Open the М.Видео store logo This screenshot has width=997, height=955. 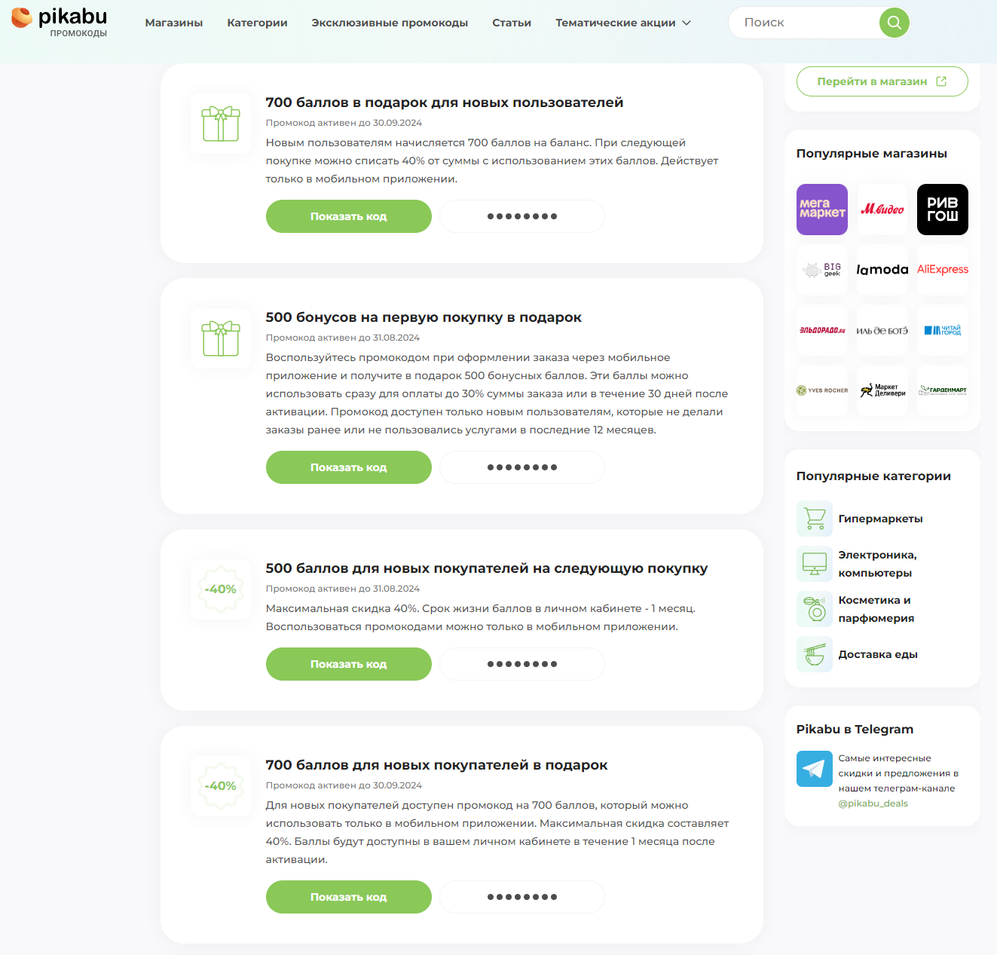(882, 210)
